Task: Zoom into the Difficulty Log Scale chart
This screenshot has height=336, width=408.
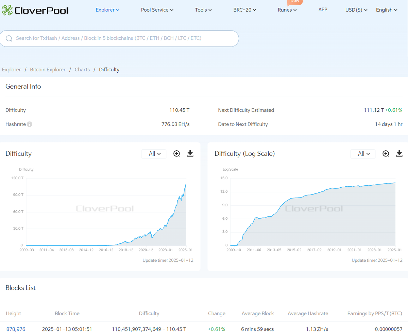Action: [386, 154]
